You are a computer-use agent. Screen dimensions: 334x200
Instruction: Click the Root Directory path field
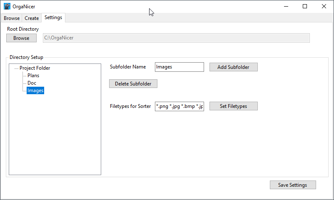(176, 38)
